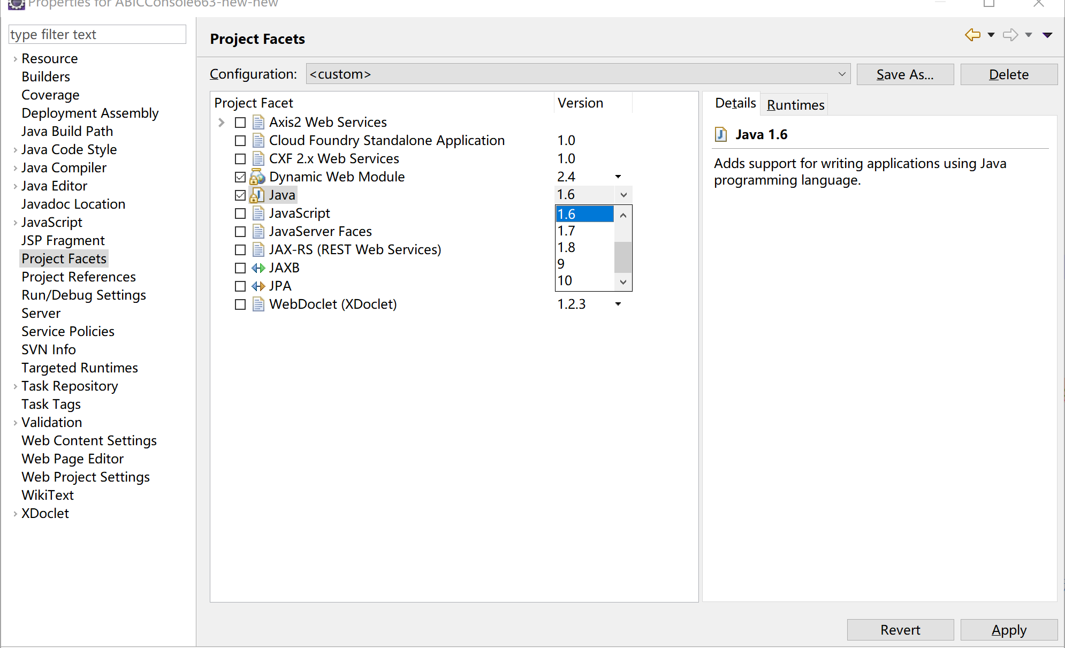Screen dimensions: 1065x648
Task: Click the forward navigation arrow icon
Action: (x=1010, y=35)
